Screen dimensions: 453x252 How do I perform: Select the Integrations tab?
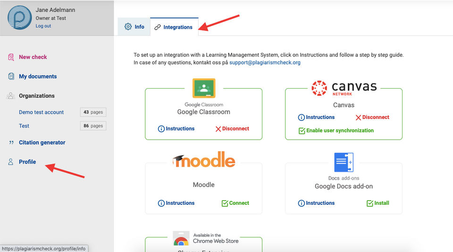pos(174,27)
